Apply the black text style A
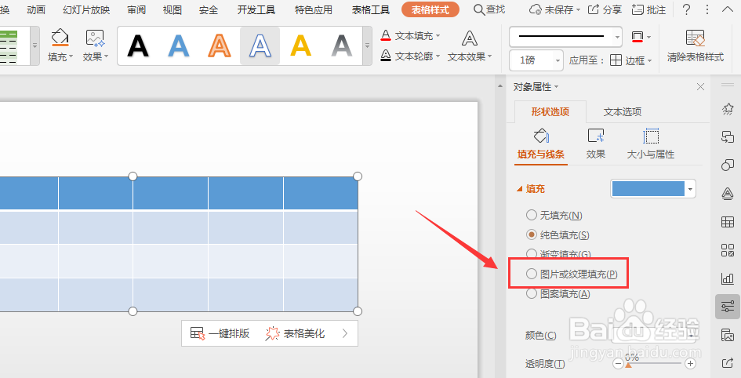Image resolution: width=741 pixels, height=378 pixels. tap(138, 45)
